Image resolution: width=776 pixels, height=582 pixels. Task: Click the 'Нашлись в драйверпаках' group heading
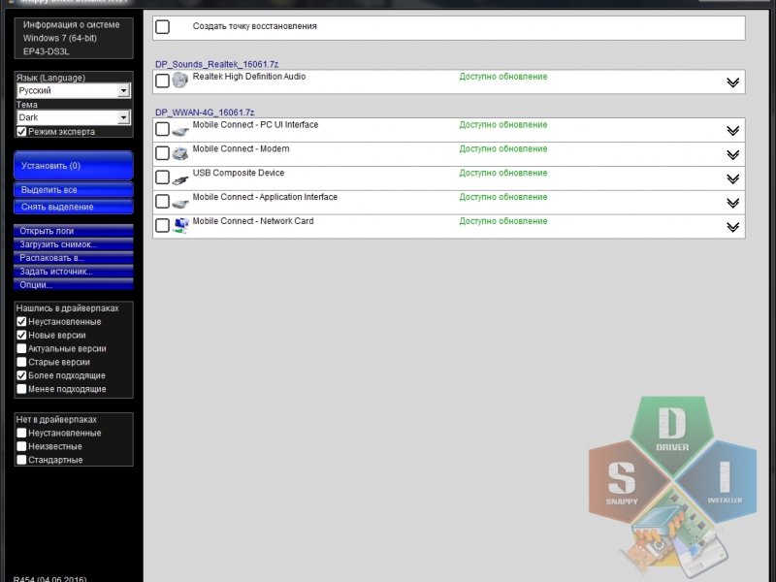point(67,308)
